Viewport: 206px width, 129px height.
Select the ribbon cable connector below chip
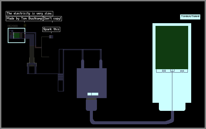(32, 65)
